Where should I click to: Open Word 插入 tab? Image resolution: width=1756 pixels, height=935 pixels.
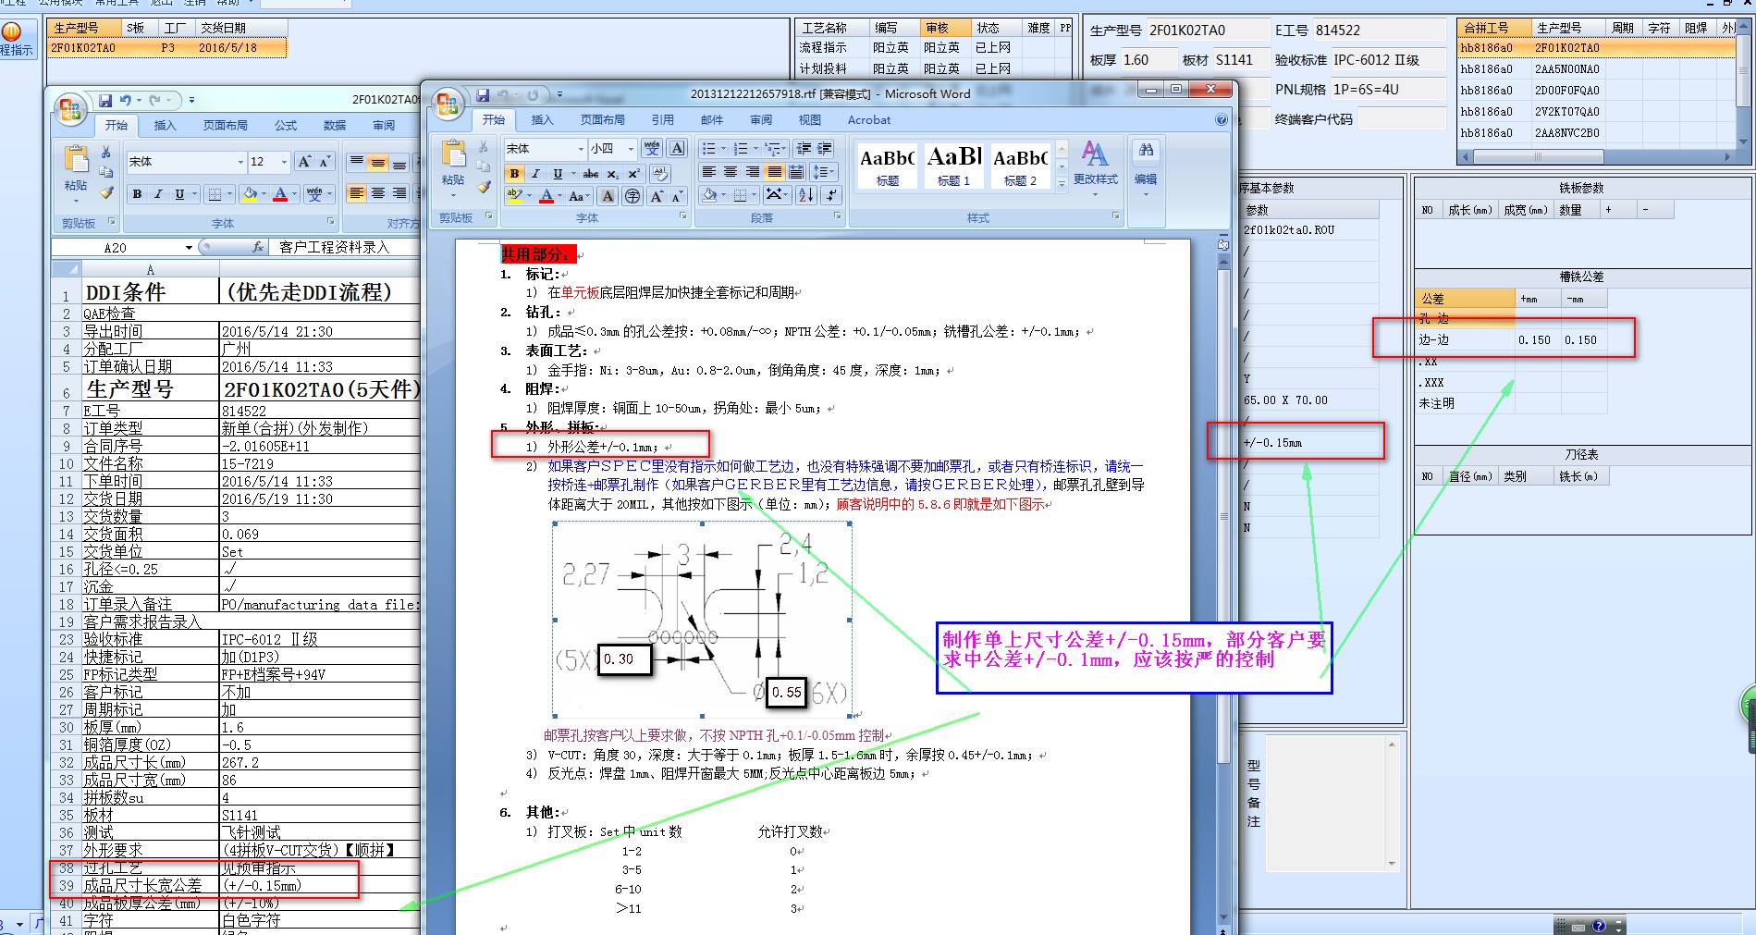point(542,120)
